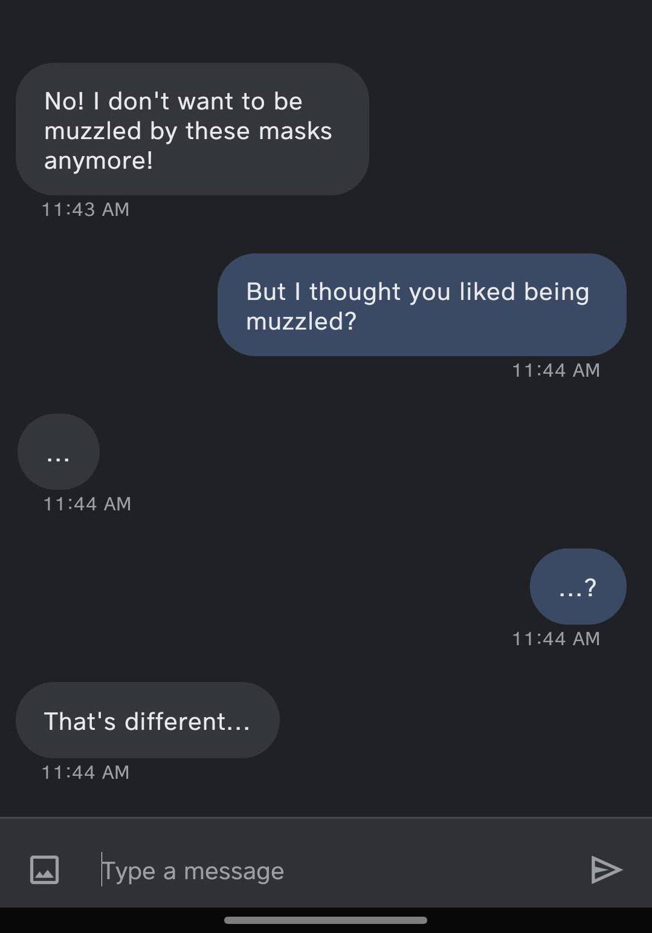Screen dimensions: 652x933
Task: Attach a picture using the image icon
Action: (x=45, y=870)
